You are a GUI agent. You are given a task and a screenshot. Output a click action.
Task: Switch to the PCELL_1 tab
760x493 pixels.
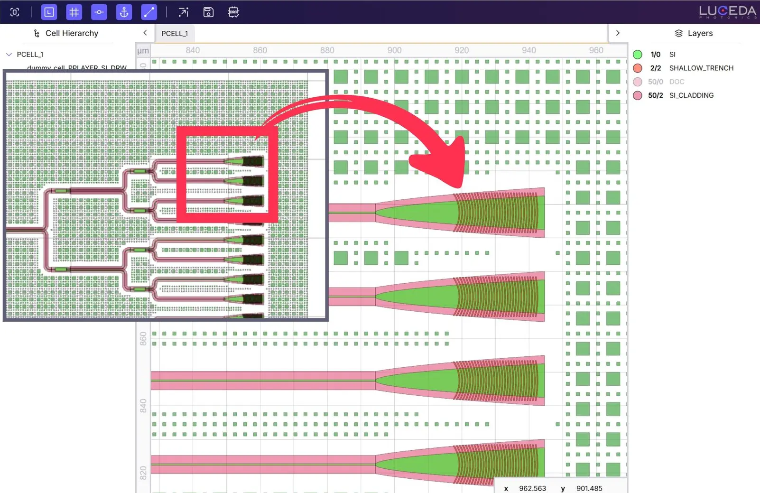click(175, 33)
